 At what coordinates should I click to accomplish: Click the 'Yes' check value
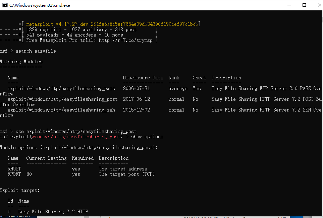pyautogui.click(x=197, y=88)
